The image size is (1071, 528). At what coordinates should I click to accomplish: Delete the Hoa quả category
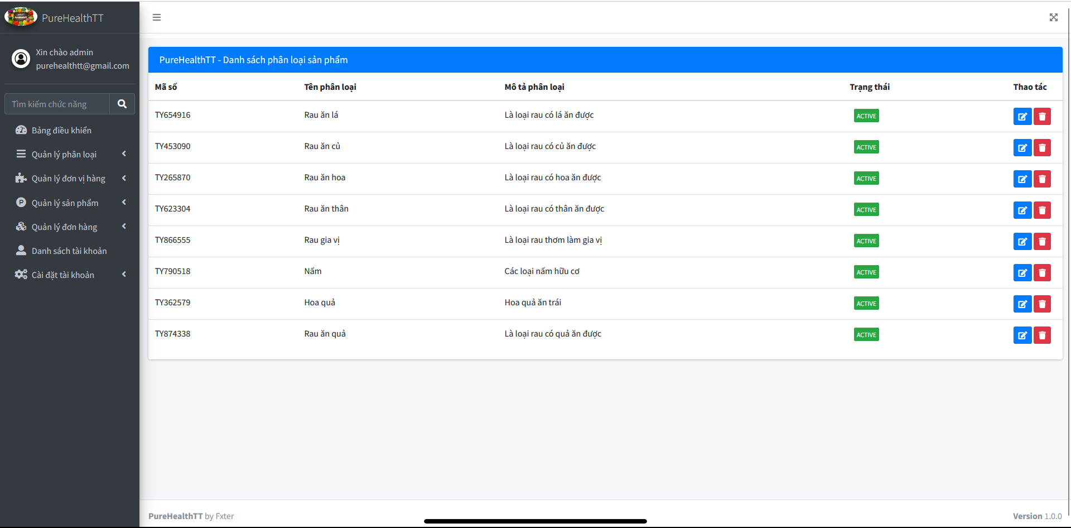1042,304
